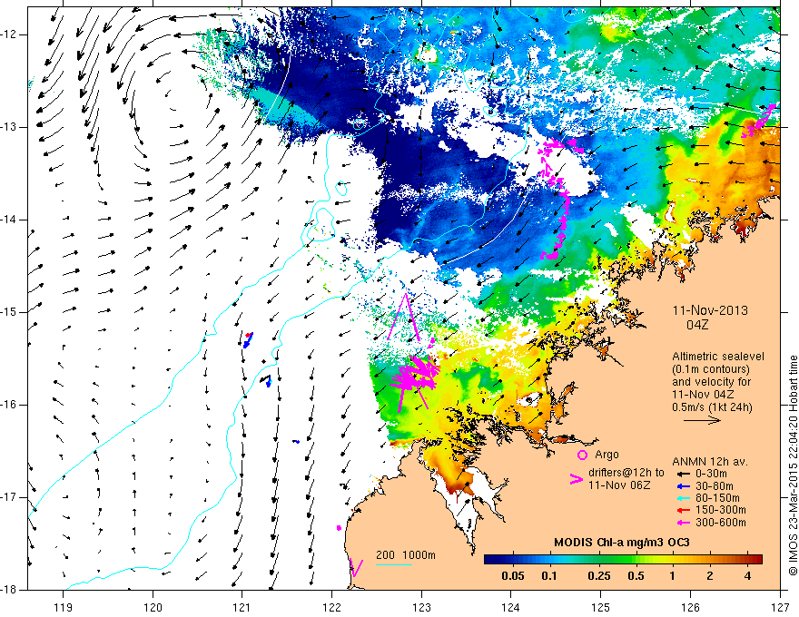The height and width of the screenshot is (617, 799).
Task: Click the '11-Nov 04Z' text line
Action: click(705, 395)
